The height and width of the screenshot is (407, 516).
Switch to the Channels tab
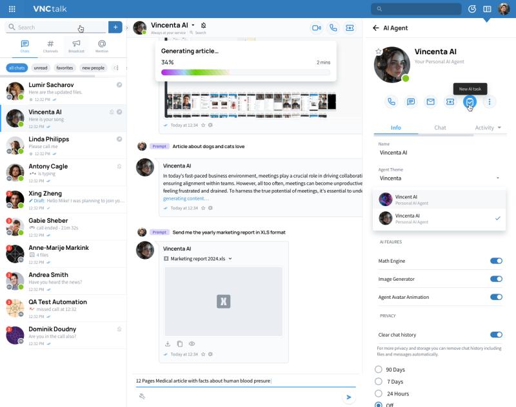50,46
